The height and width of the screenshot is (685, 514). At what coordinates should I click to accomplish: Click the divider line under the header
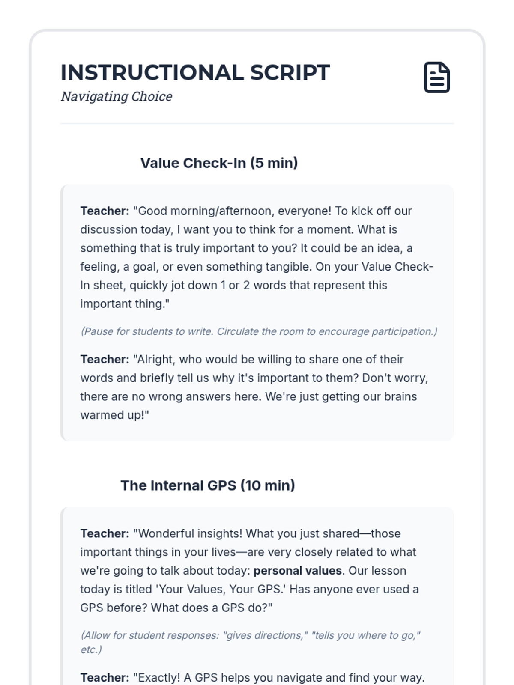(257, 124)
